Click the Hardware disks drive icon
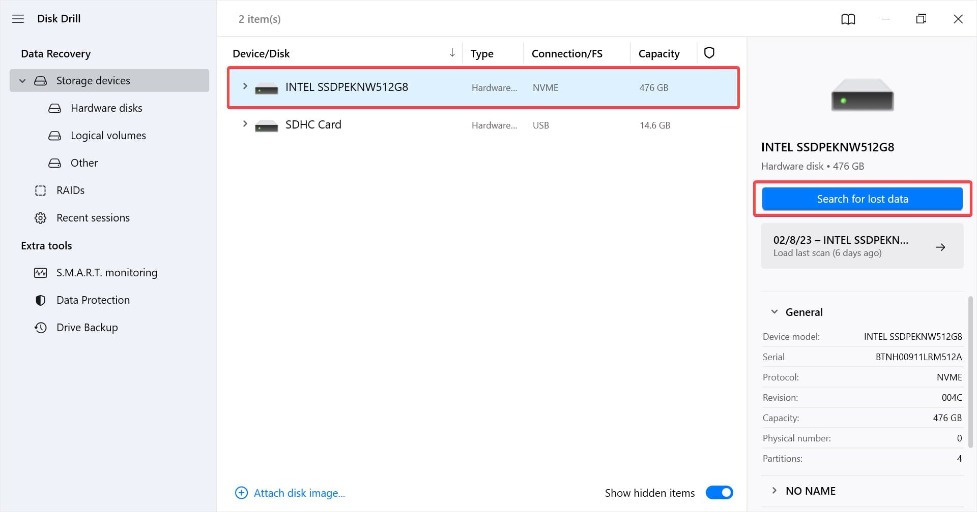The width and height of the screenshot is (977, 512). [x=55, y=108]
